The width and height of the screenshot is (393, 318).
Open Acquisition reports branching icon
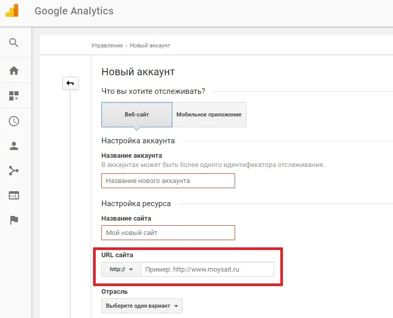14,171
